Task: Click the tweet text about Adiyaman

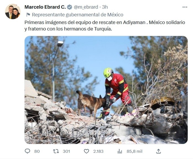Action: coord(105,26)
